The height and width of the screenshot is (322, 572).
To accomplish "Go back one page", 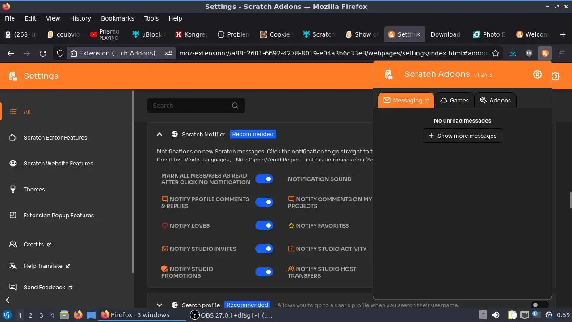I will click(11, 53).
